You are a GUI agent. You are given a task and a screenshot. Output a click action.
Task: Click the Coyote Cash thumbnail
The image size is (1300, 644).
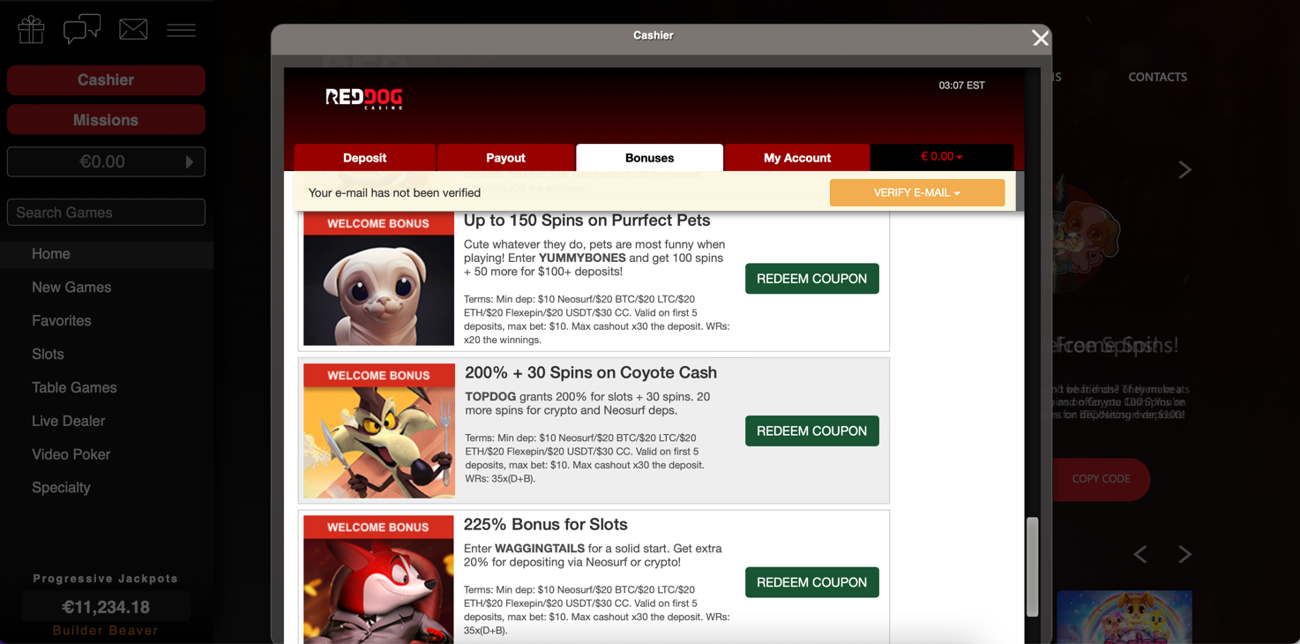click(x=378, y=431)
